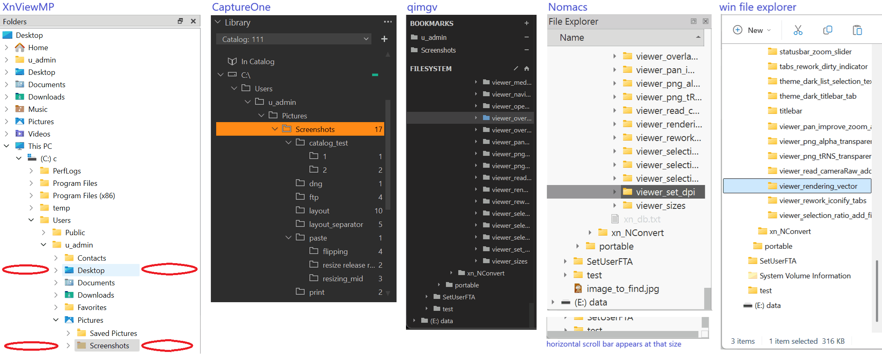This screenshot has height=354, width=882.
Task: Float the XnViewMP Folders panel with undock icon
Action: 180,21
